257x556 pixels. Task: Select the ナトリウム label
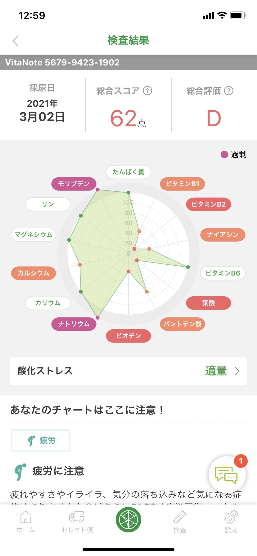(74, 324)
